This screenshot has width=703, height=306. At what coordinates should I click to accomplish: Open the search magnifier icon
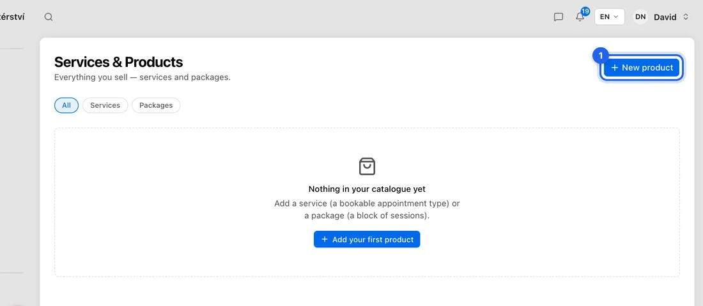tap(49, 17)
